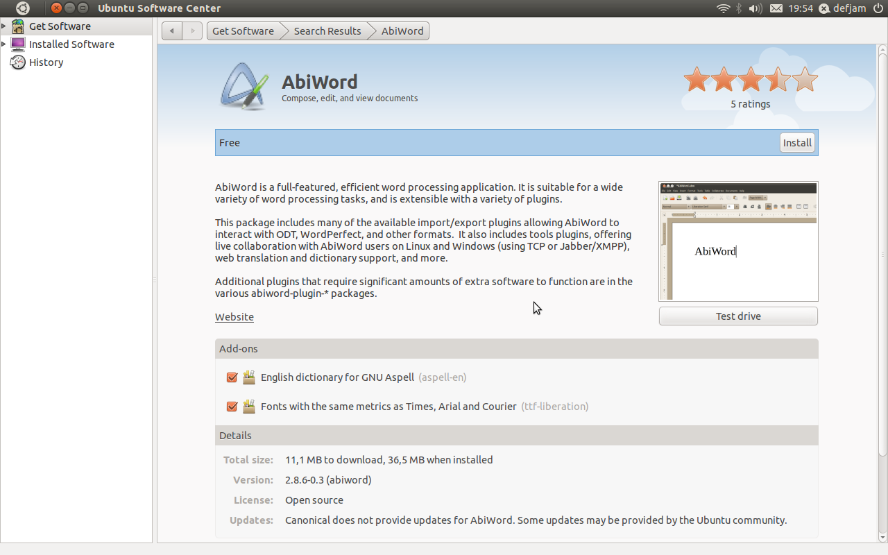
Task: Click the "Ubuntu Software Center" window title
Action: pos(160,8)
